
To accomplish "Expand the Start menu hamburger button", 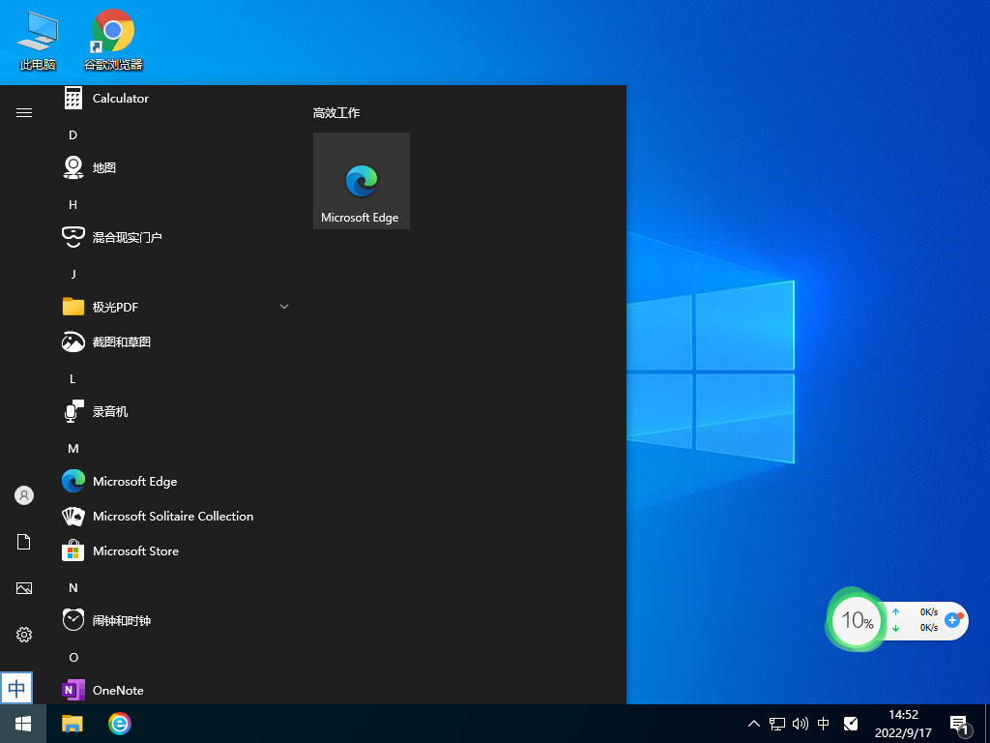I will point(23,111).
